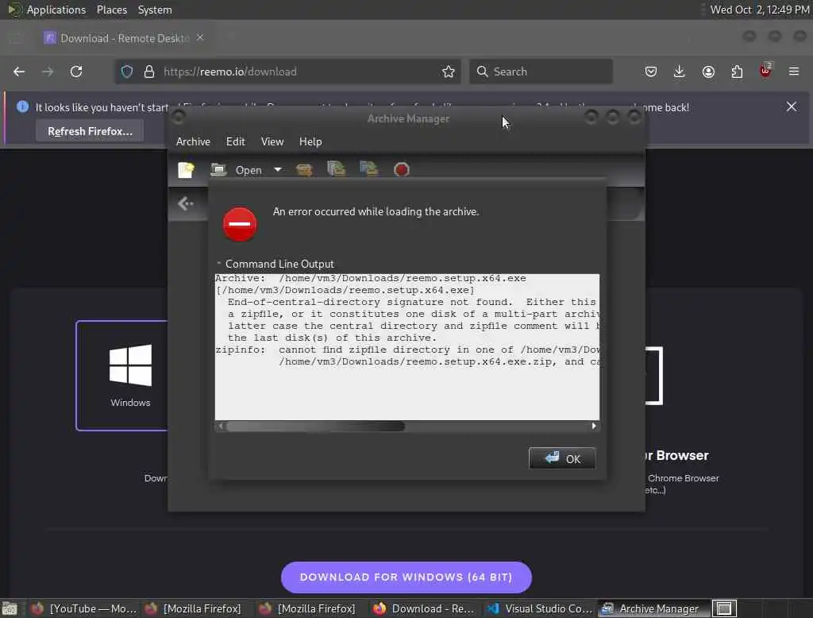The height and width of the screenshot is (618, 813).
Task: Bookmark this page with star icon
Action: click(449, 71)
